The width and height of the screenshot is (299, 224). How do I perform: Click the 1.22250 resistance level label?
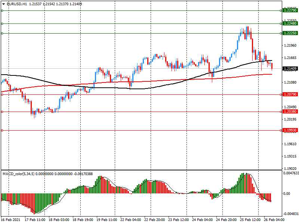coord(290,33)
